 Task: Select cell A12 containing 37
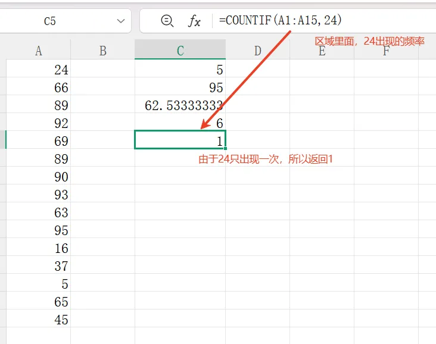pos(38,264)
